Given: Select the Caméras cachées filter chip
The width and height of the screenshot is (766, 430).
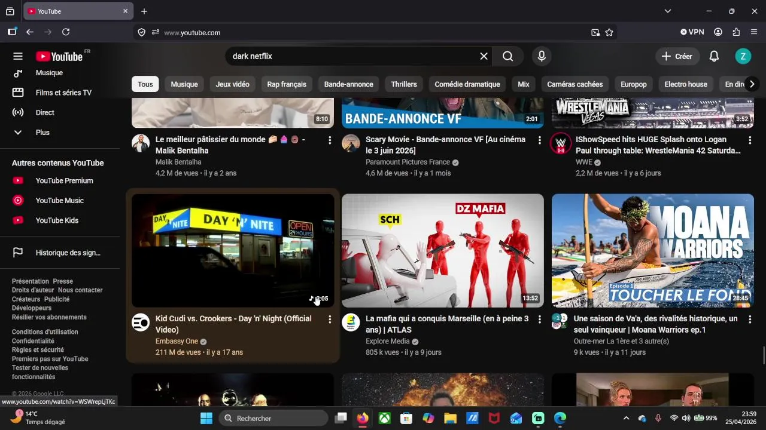Looking at the screenshot, I should click(x=575, y=84).
